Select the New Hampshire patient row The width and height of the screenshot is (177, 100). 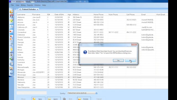pos(92,87)
